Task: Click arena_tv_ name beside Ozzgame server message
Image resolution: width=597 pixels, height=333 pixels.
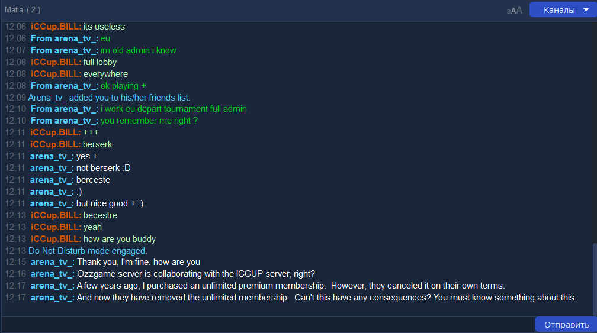Action: [52, 274]
